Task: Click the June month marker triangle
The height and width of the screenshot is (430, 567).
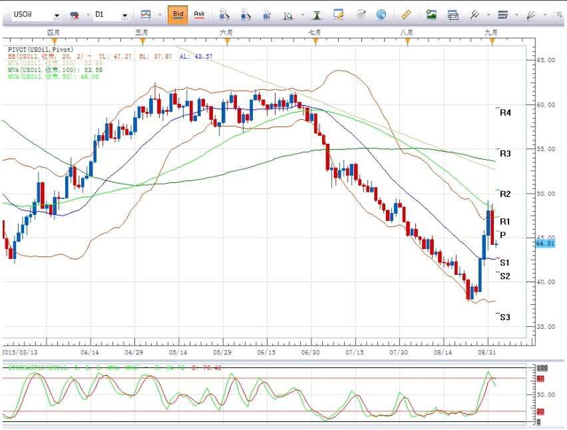Action: tap(227, 41)
